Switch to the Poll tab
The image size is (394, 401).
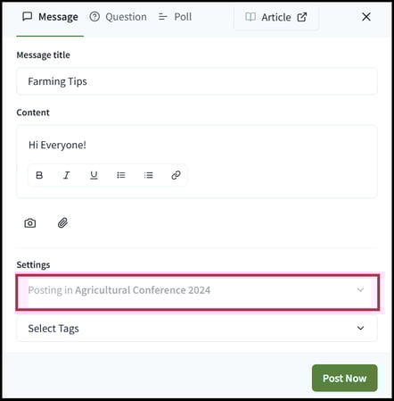(175, 17)
